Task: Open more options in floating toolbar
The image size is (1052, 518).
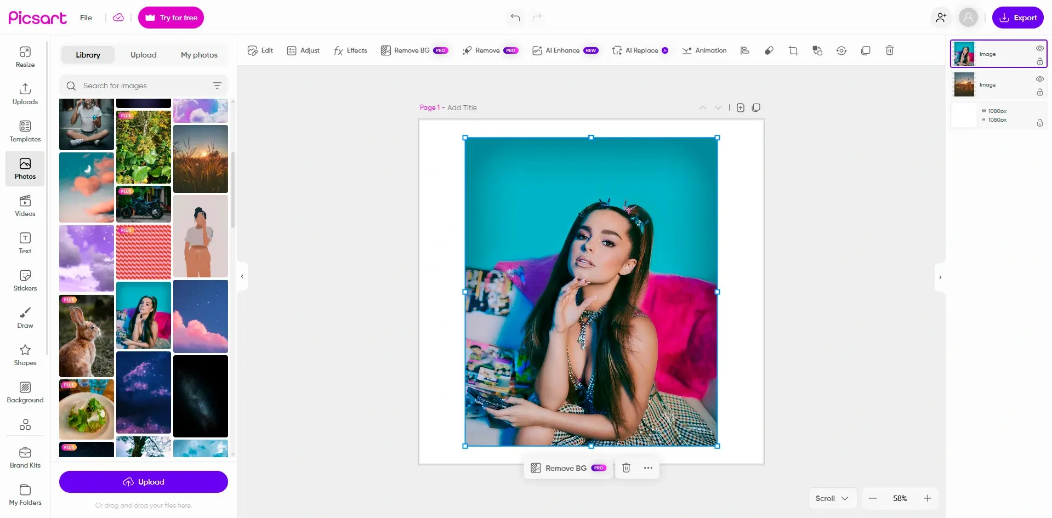Action: point(648,468)
